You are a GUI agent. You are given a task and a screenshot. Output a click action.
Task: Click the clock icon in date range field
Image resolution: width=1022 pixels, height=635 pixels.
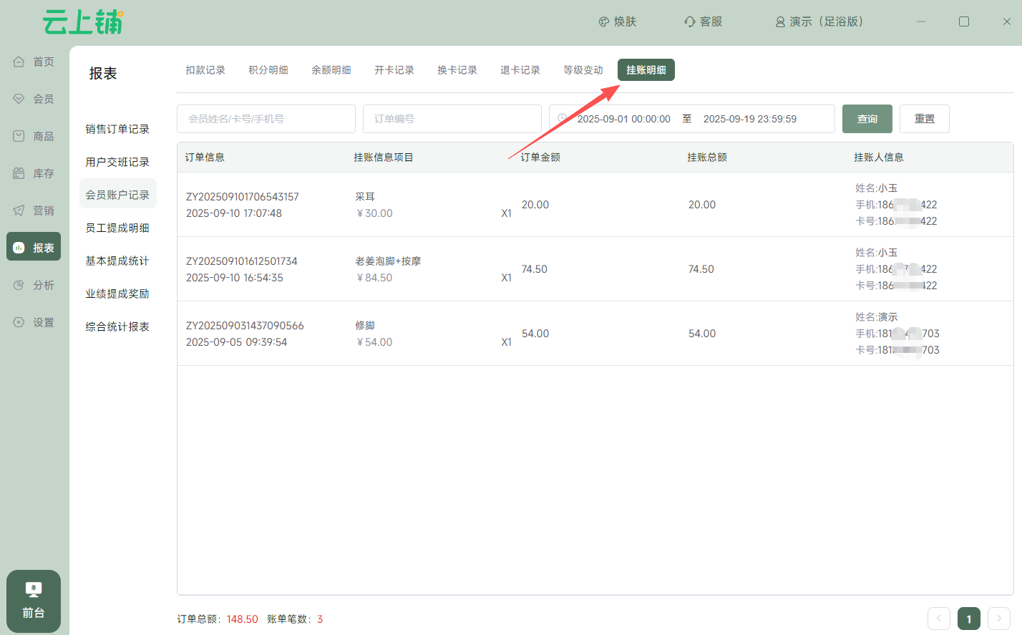[x=563, y=119]
